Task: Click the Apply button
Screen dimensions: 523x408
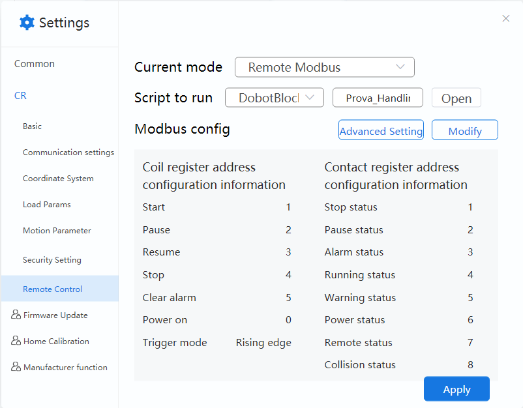Action: click(x=456, y=389)
